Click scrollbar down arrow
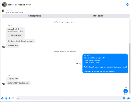Viewport: 131px width, 102px height. (x=130, y=94)
